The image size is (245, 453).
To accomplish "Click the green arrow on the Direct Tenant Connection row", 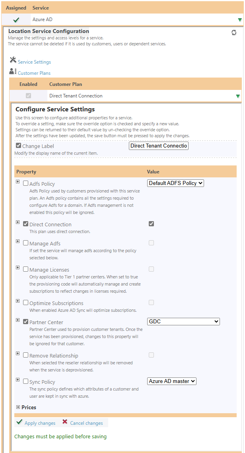I will tap(238, 96).
